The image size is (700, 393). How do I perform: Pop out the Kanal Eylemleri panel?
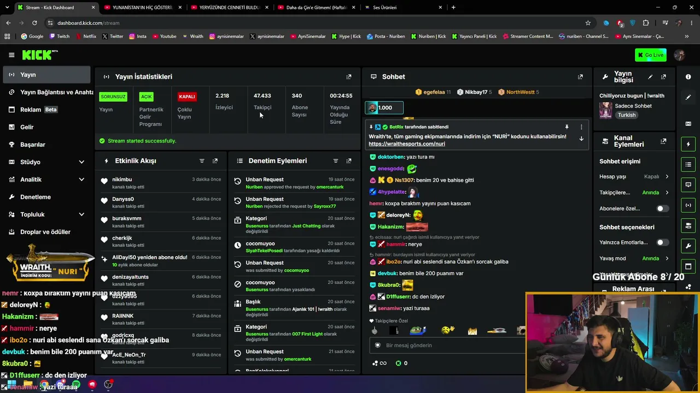point(663,141)
